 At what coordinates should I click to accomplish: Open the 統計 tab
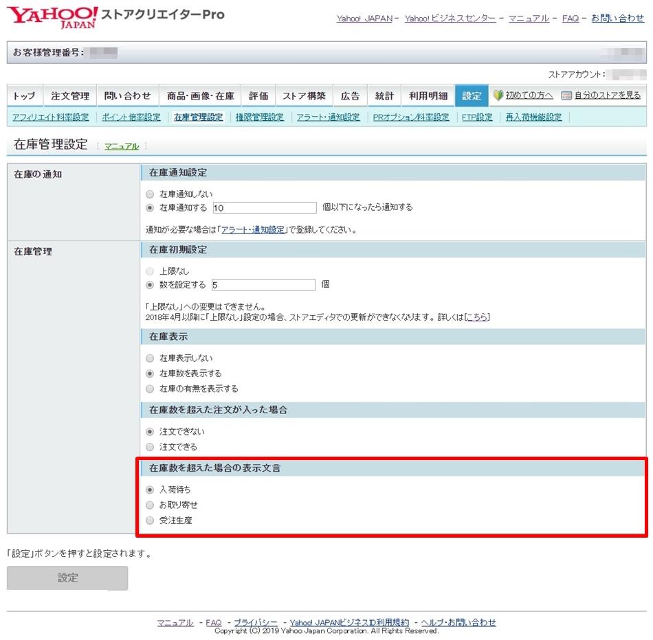click(x=384, y=95)
